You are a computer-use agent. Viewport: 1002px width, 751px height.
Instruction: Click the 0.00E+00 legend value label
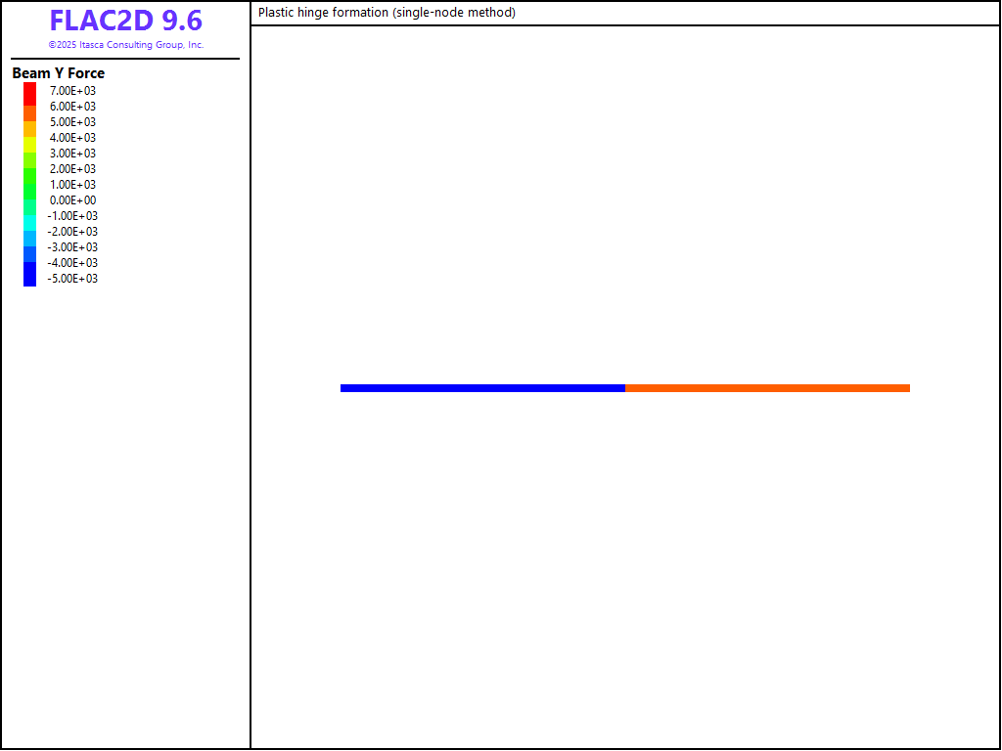pyautogui.click(x=73, y=200)
